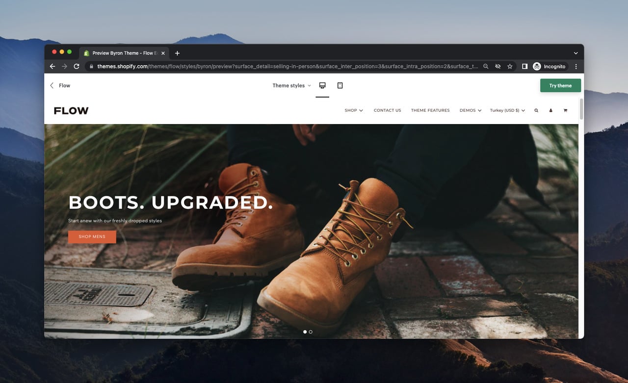Open store search icon
Viewport: 628px width, 383px height.
pyautogui.click(x=536, y=110)
